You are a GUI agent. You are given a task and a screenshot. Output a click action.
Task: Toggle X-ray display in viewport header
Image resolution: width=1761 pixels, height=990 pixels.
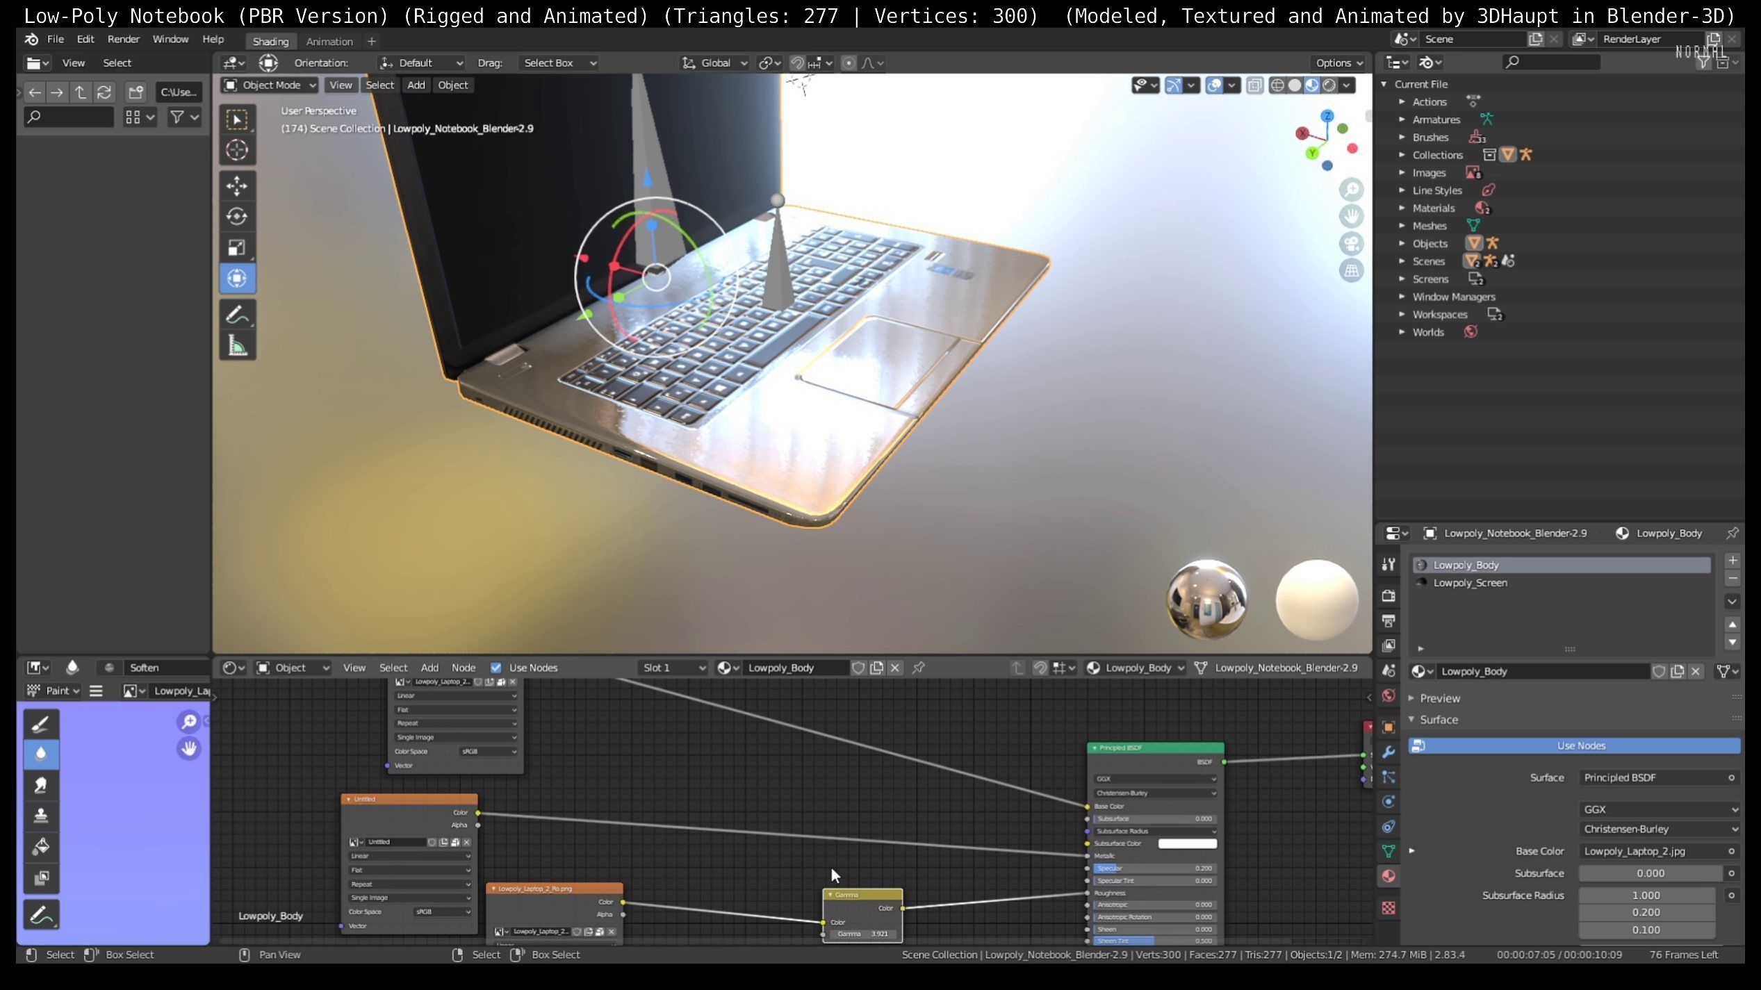[1254, 85]
